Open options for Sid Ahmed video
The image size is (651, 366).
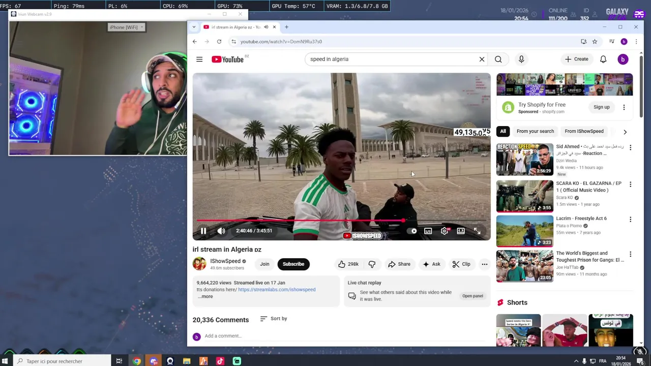coord(630,148)
